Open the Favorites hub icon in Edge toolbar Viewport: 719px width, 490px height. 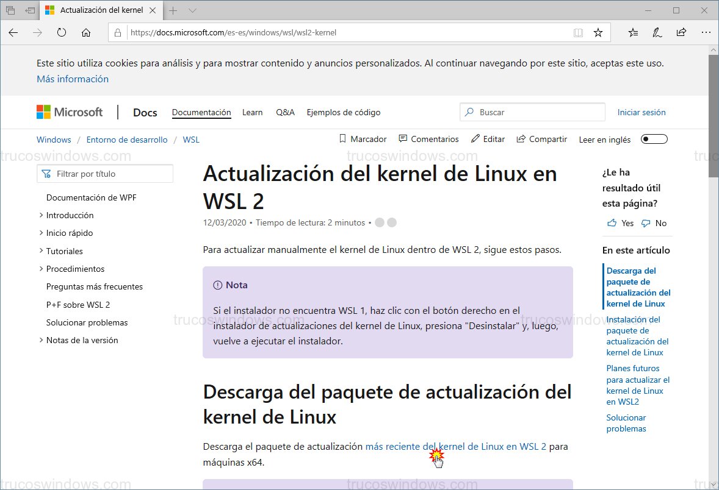(633, 32)
